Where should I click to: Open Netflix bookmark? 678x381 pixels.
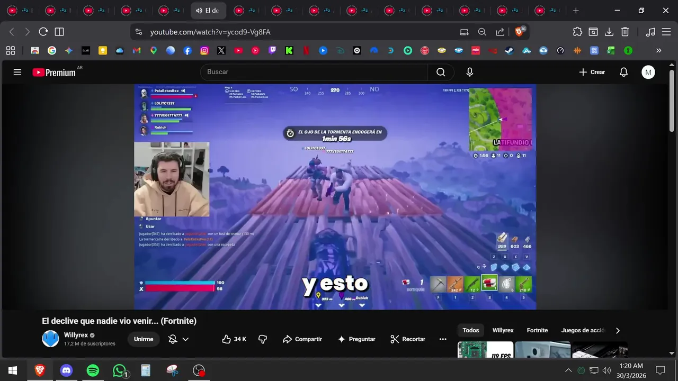(x=306, y=51)
